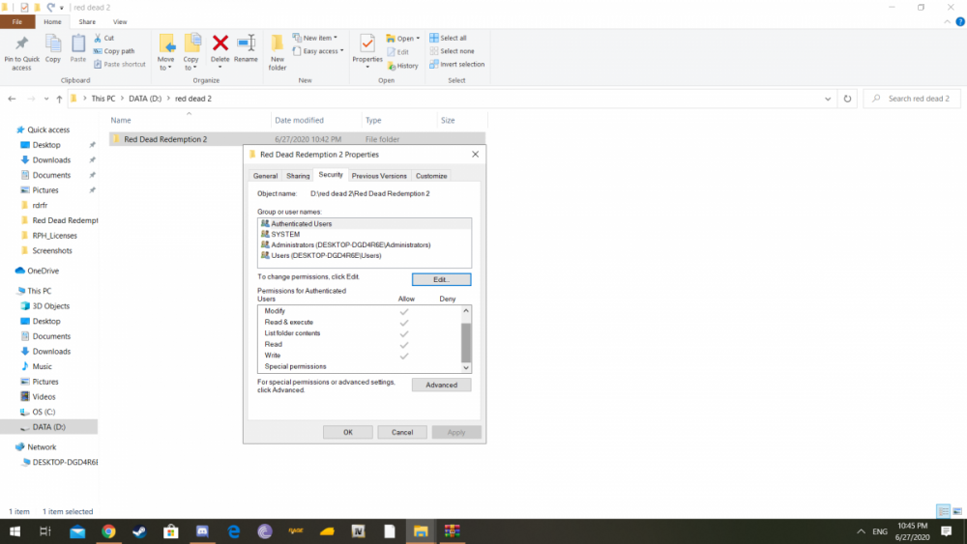Screen dimensions: 967x544
Task: Switch to the Sharing tab
Action: click(x=298, y=176)
